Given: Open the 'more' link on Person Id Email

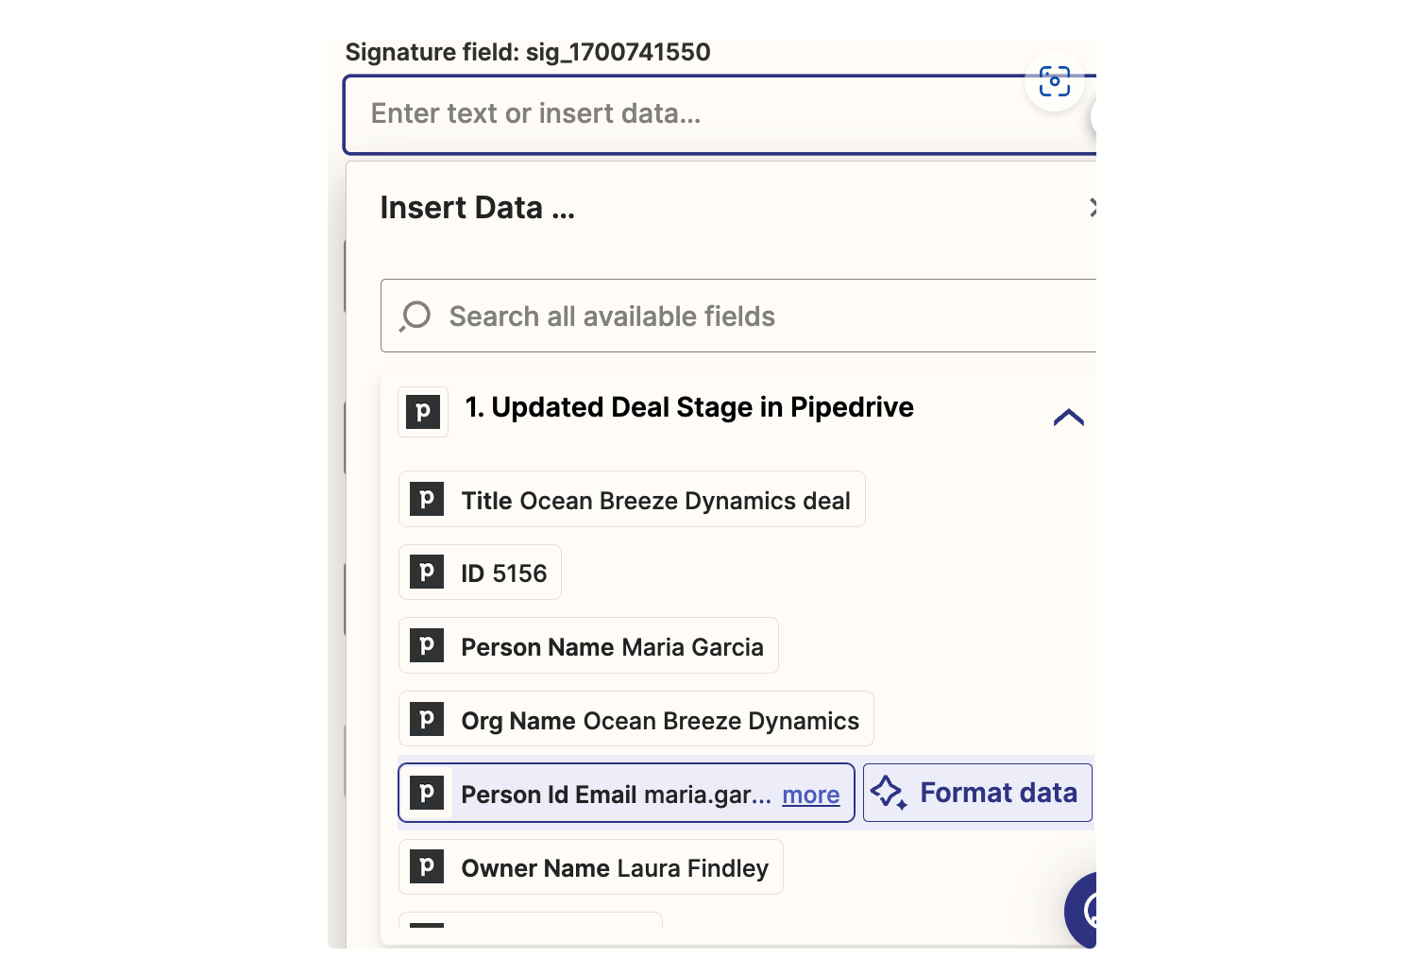Looking at the screenshot, I should point(810,795).
